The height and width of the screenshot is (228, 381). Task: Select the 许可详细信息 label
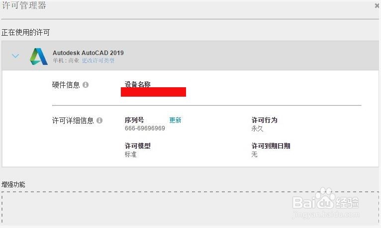pyautogui.click(x=73, y=120)
